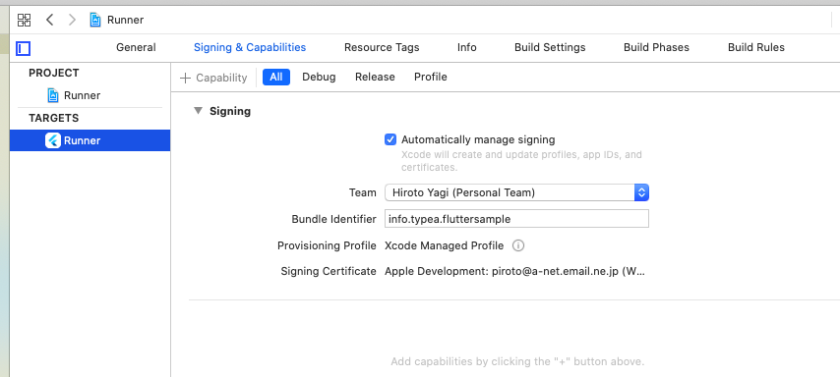Switch to Build Phases tab
Viewport: 840px width, 377px height.
(656, 47)
